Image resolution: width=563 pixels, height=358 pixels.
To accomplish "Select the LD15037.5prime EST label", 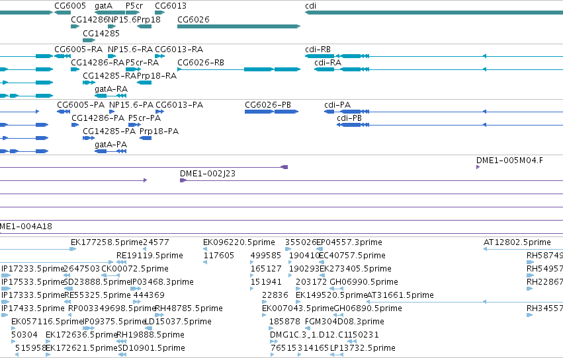I will pyautogui.click(x=178, y=322).
